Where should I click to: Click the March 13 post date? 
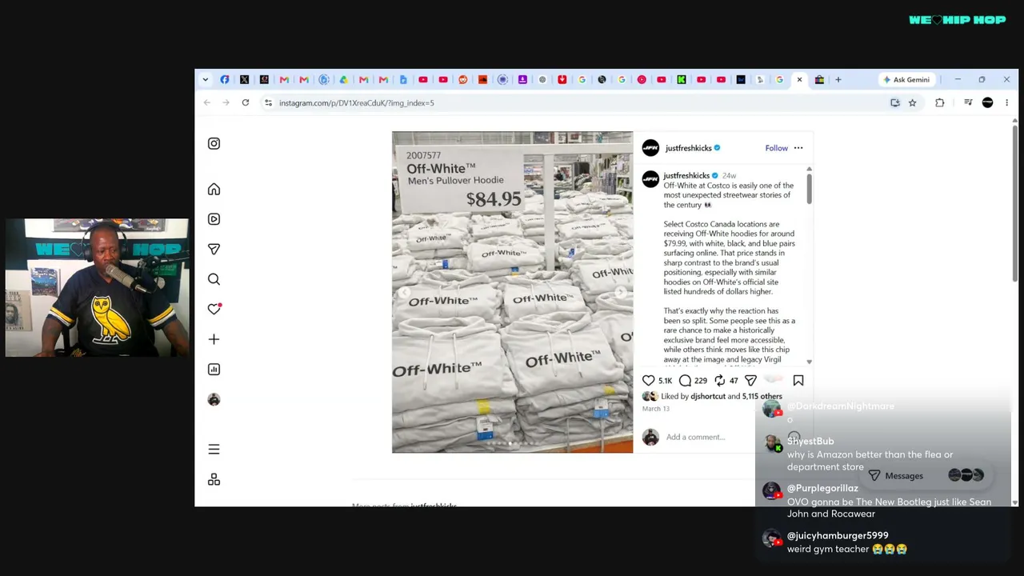[x=655, y=409]
